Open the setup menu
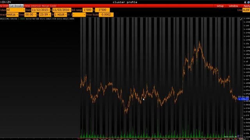The width and height of the screenshot is (250, 140). click(x=220, y=6)
